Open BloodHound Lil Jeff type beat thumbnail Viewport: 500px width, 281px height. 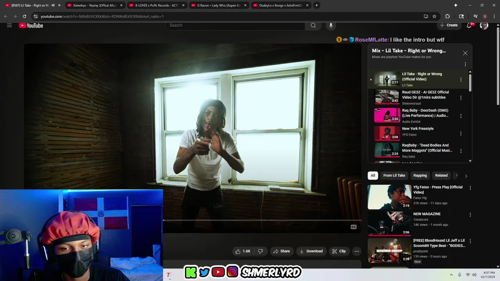point(389,251)
